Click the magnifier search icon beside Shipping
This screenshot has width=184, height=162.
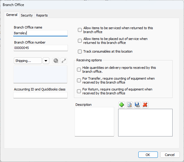[x=56, y=61]
